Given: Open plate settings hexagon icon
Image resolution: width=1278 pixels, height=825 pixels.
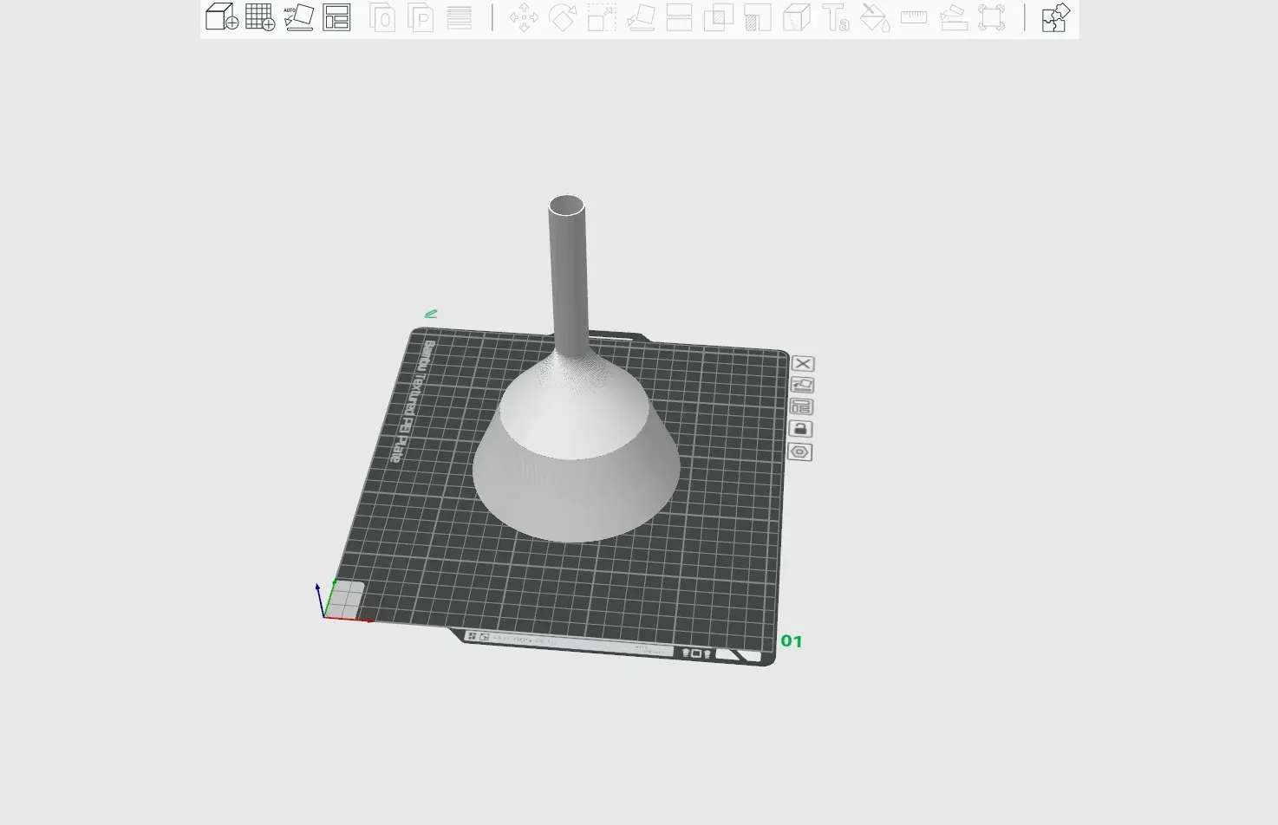Looking at the screenshot, I should tap(799, 451).
